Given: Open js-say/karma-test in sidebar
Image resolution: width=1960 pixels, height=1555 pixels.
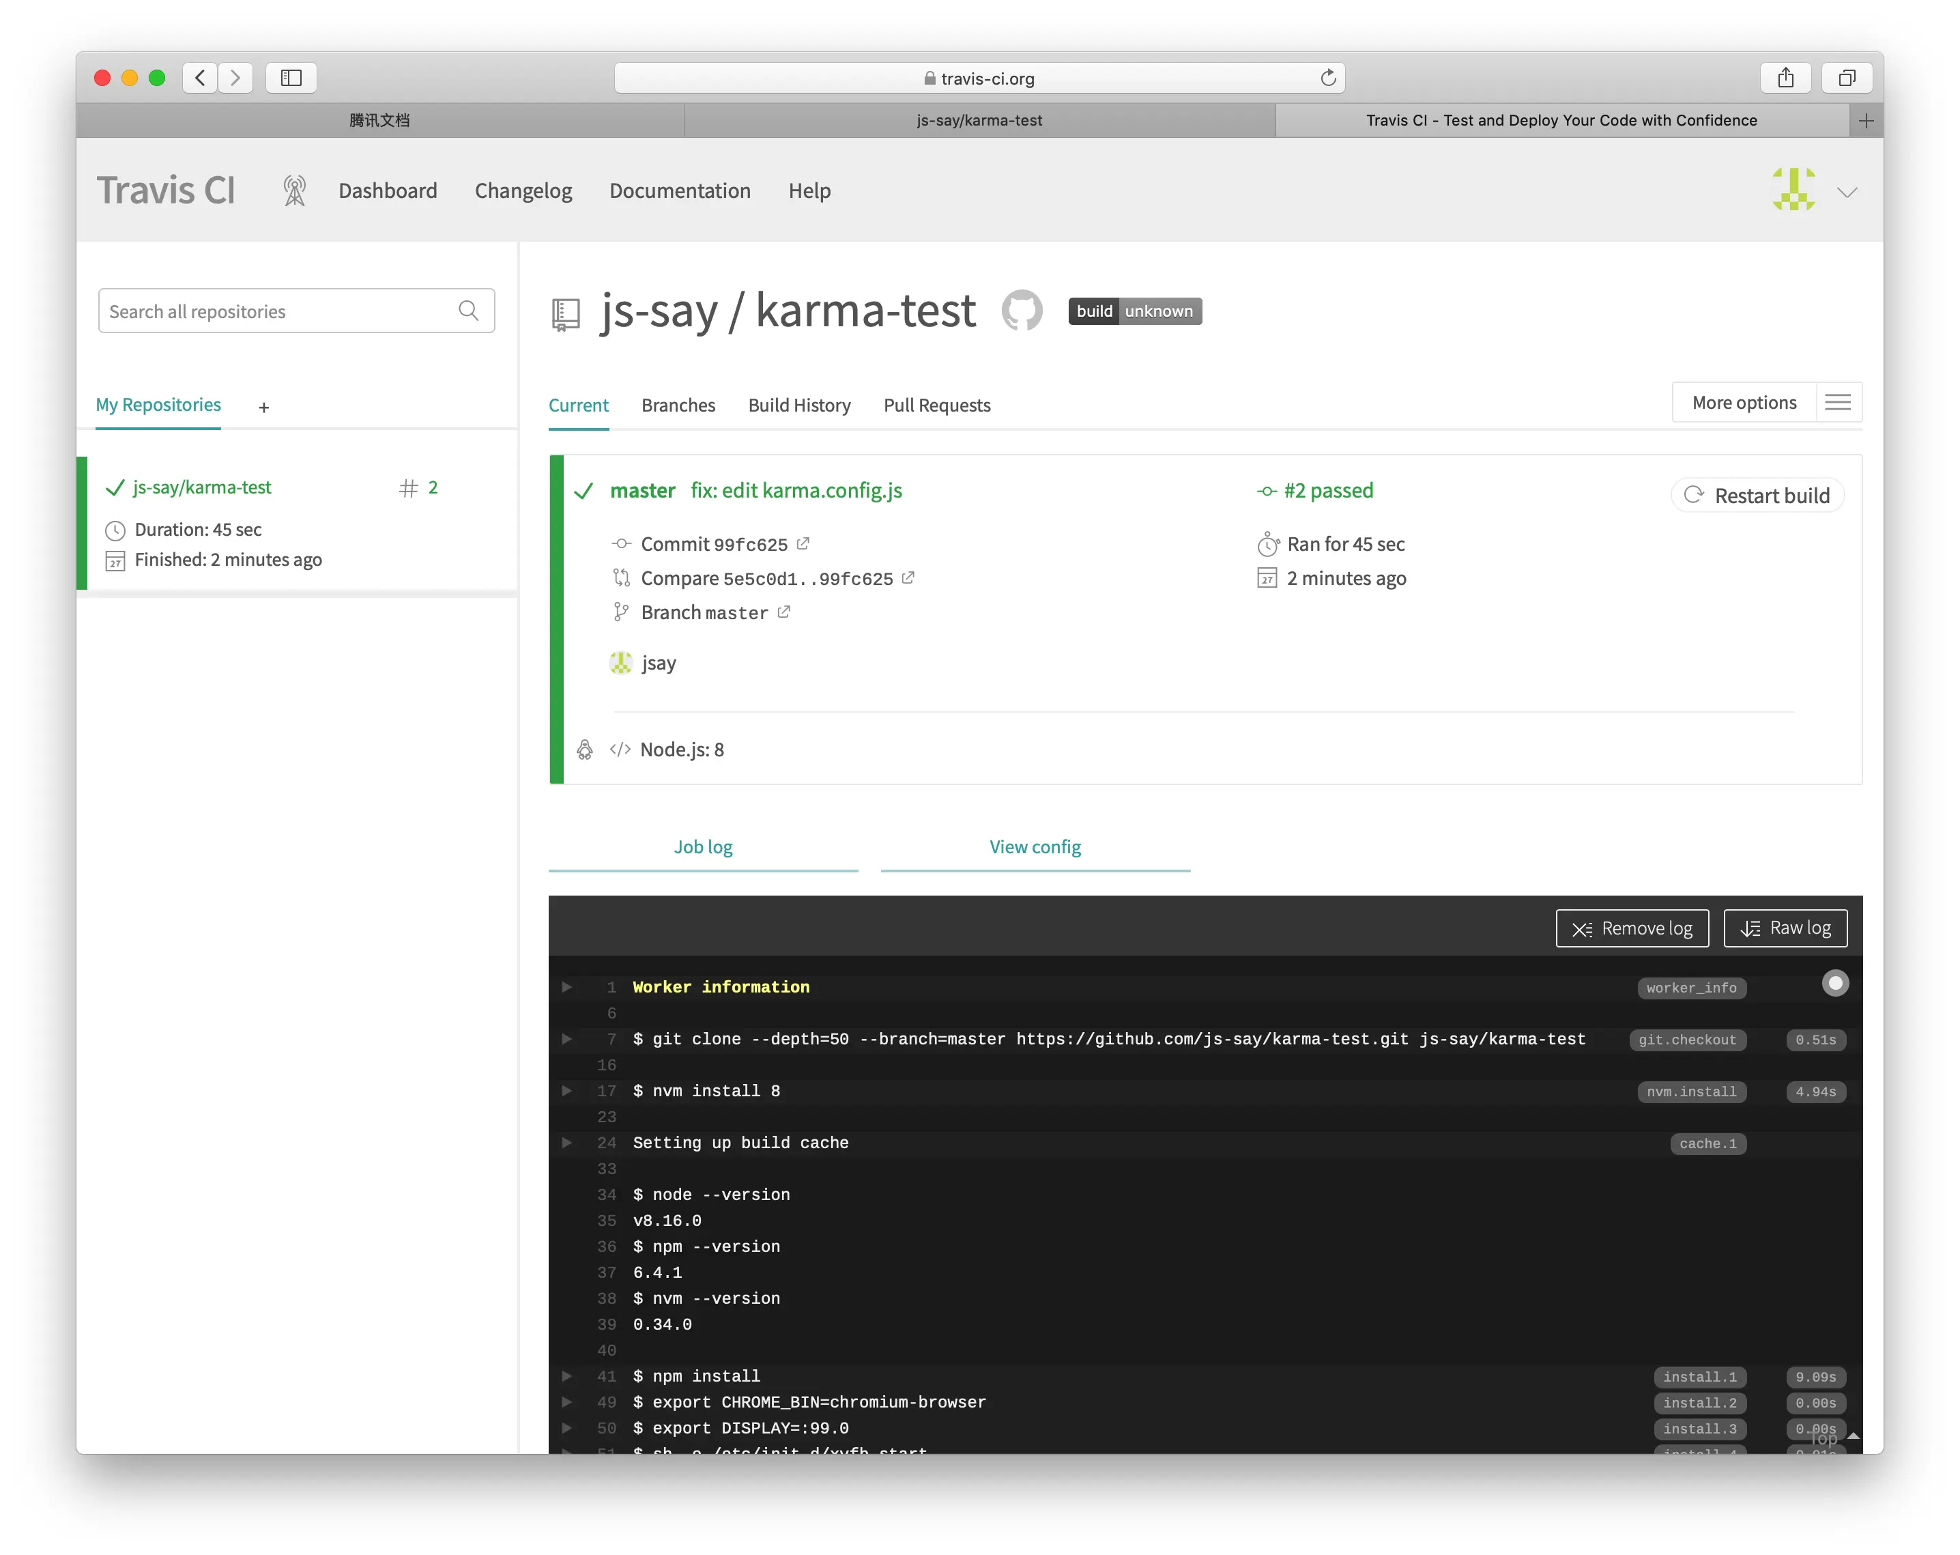Looking at the screenshot, I should pos(202,487).
